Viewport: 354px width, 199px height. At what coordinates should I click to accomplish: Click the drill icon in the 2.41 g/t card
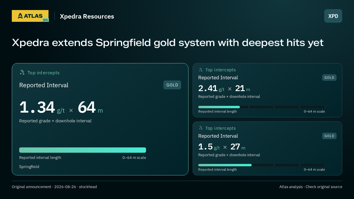[x=201, y=70]
